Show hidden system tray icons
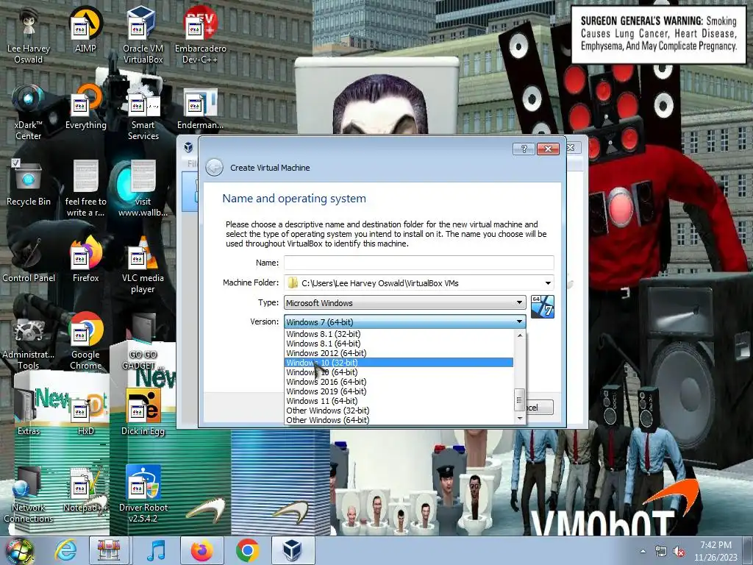 pos(643,552)
